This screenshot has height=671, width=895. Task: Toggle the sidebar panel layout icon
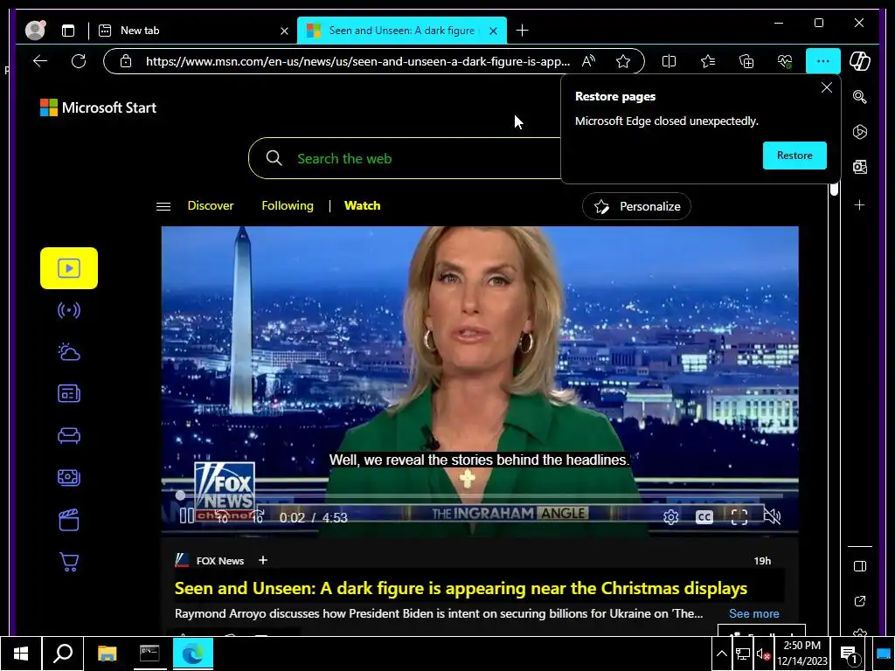(x=860, y=566)
